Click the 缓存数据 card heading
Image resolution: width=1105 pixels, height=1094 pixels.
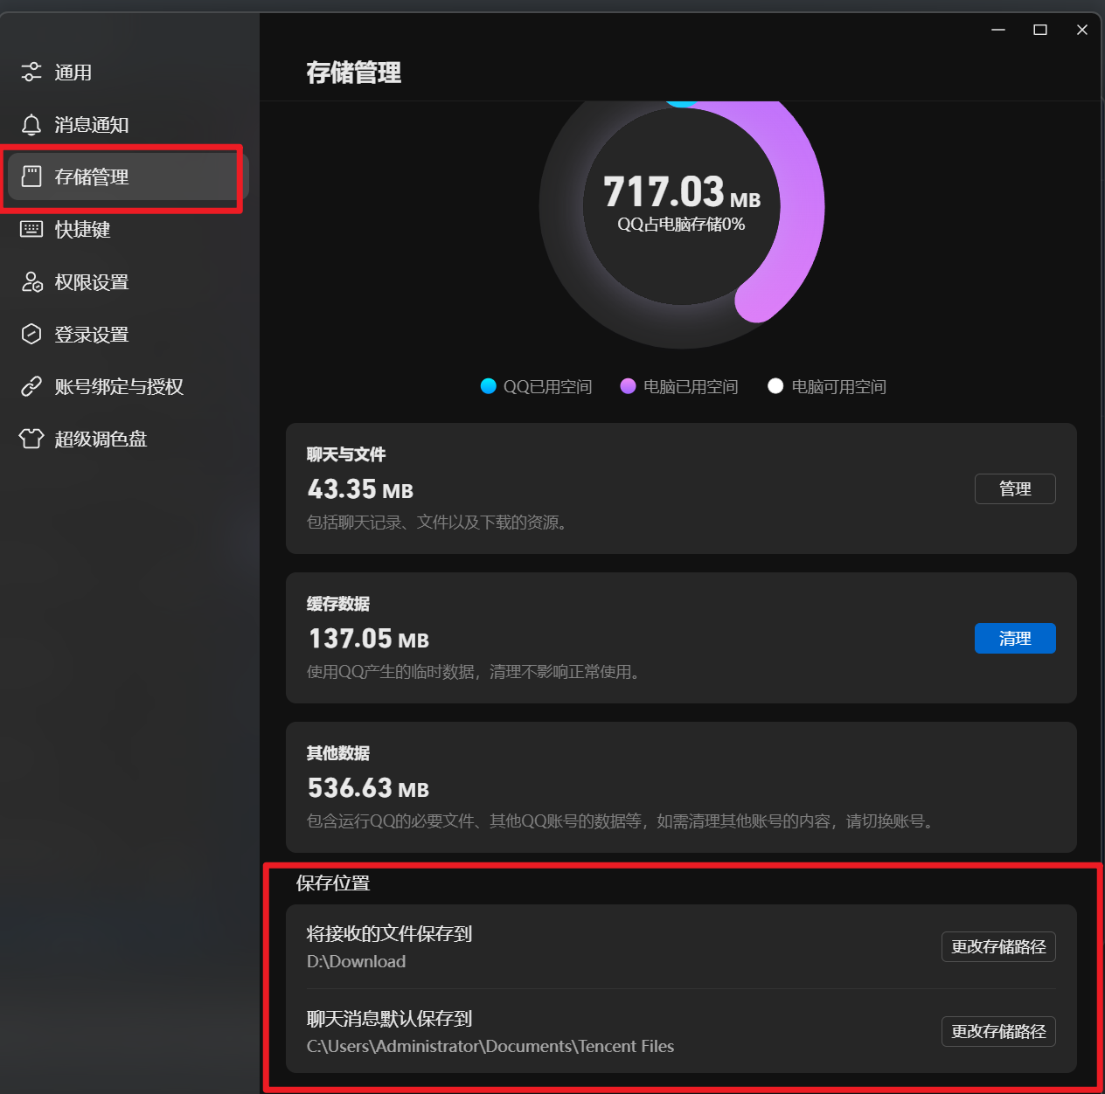[338, 604]
